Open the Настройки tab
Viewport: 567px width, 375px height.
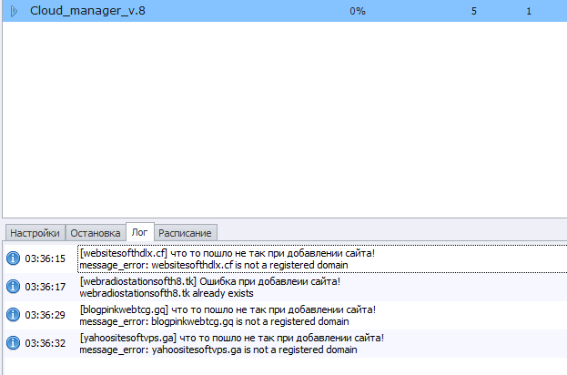pyautogui.click(x=35, y=233)
